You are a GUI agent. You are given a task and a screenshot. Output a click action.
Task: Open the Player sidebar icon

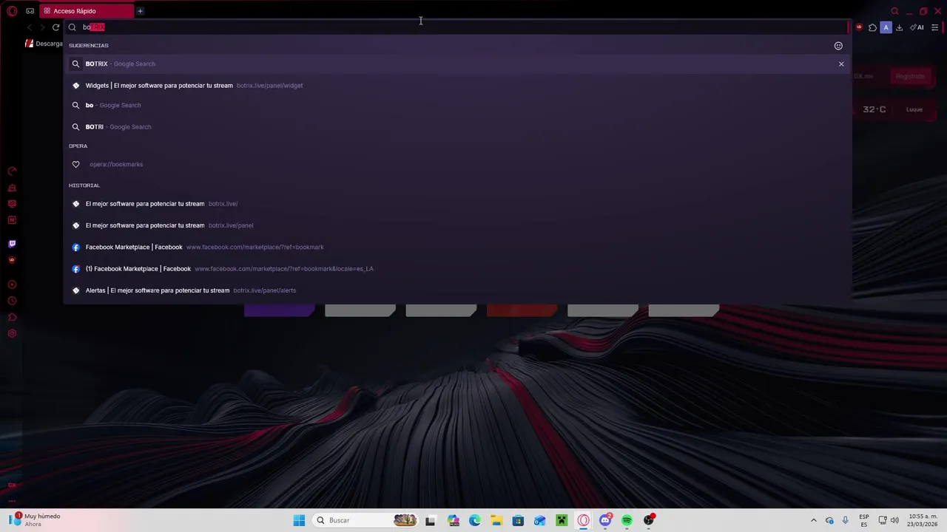click(12, 284)
